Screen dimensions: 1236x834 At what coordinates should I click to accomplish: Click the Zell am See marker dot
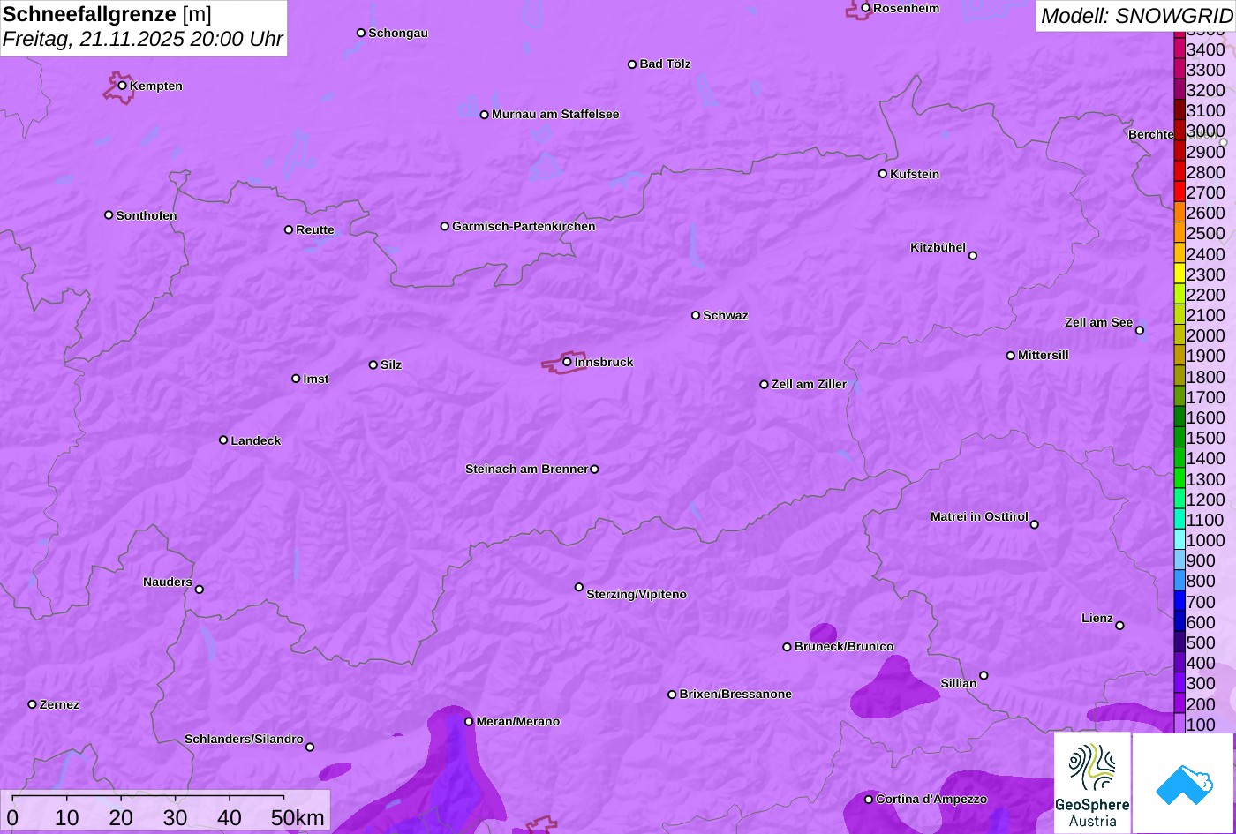(1139, 330)
